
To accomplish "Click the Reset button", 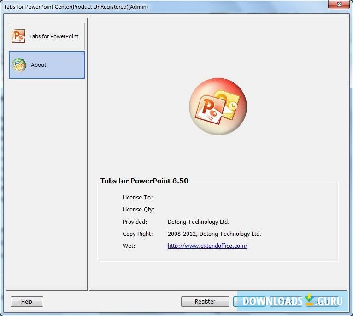I will point(322,301).
